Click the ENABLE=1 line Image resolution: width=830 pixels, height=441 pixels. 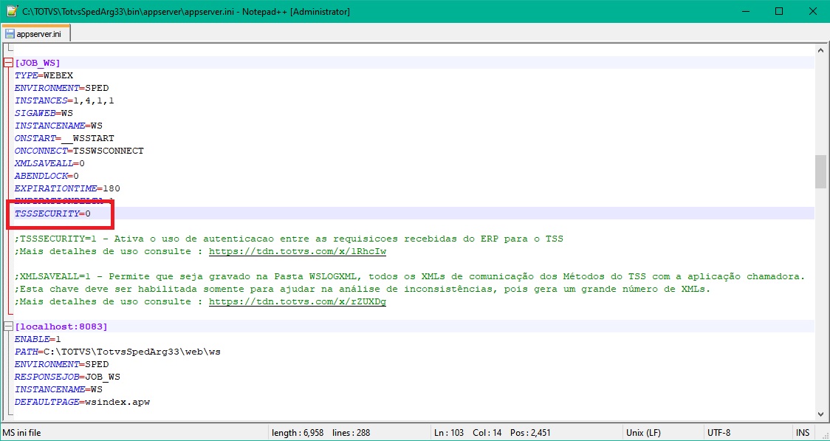tap(38, 339)
